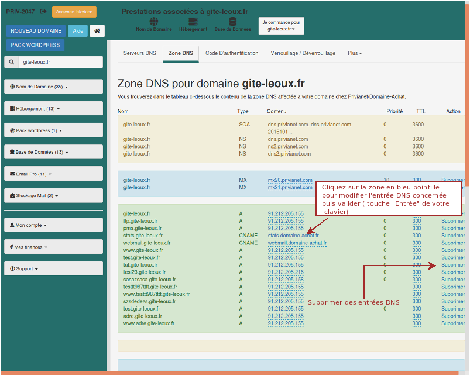Click Supprimer for sasazsasa.gite-leoux.fr
The height and width of the screenshot is (376, 470).
(453, 280)
